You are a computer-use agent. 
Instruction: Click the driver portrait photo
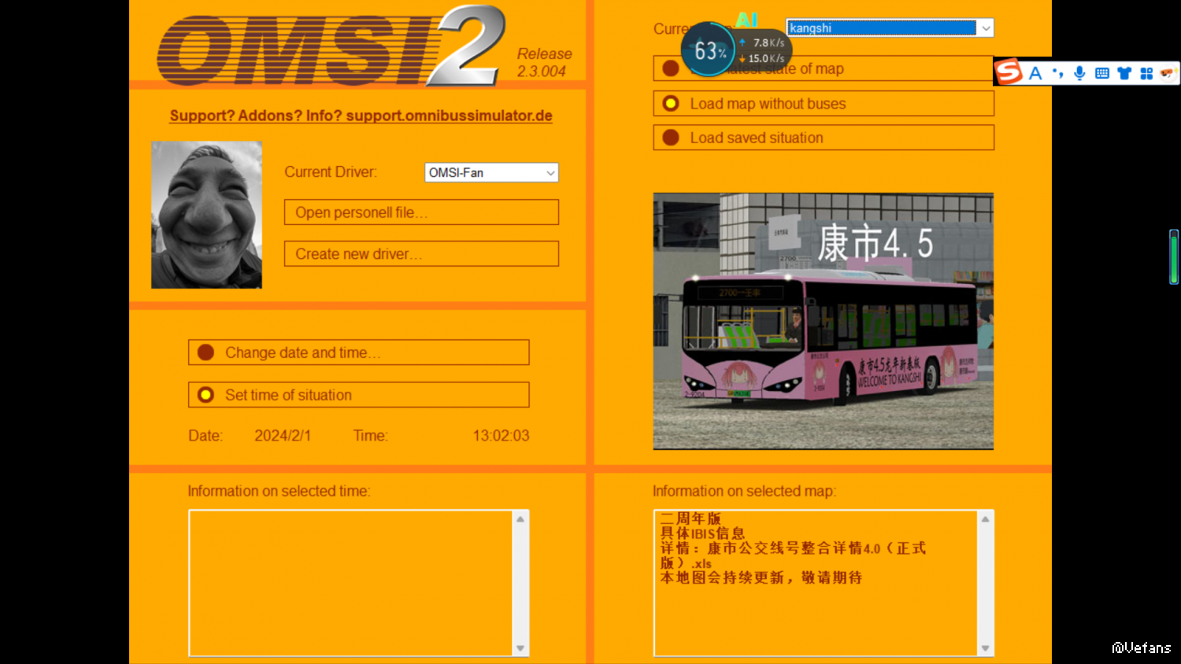(x=206, y=215)
